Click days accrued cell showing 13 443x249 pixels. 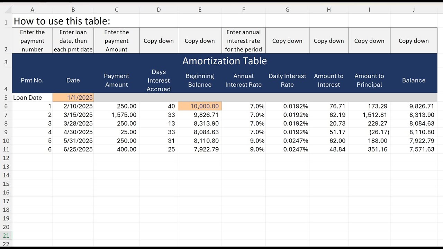(159, 123)
